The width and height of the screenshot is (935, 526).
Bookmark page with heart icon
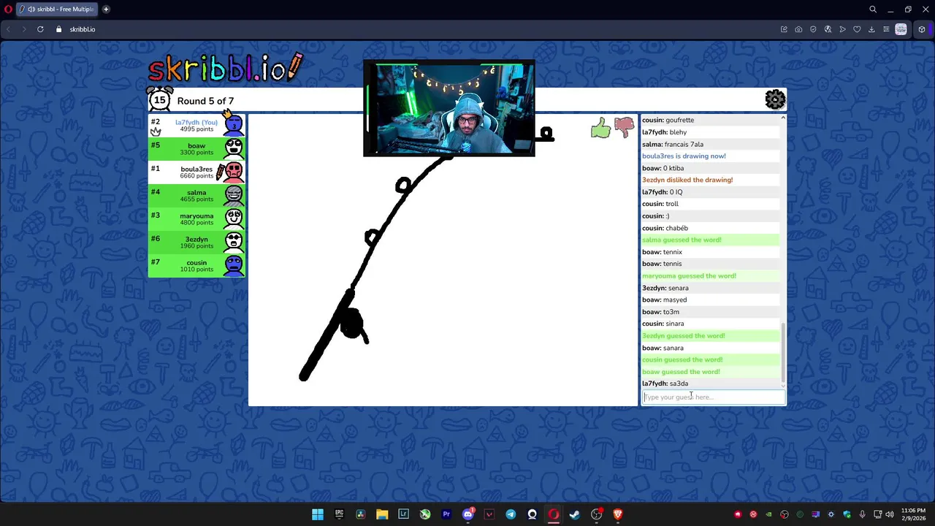pyautogui.click(x=857, y=29)
